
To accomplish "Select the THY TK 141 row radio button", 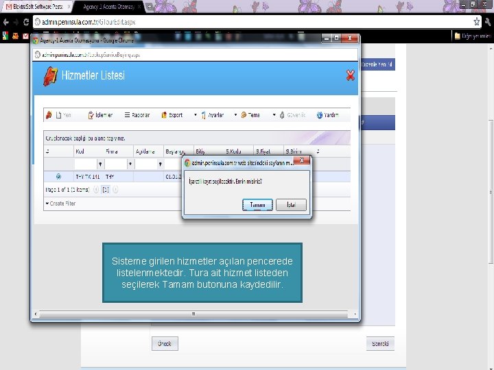I will coord(58,177).
